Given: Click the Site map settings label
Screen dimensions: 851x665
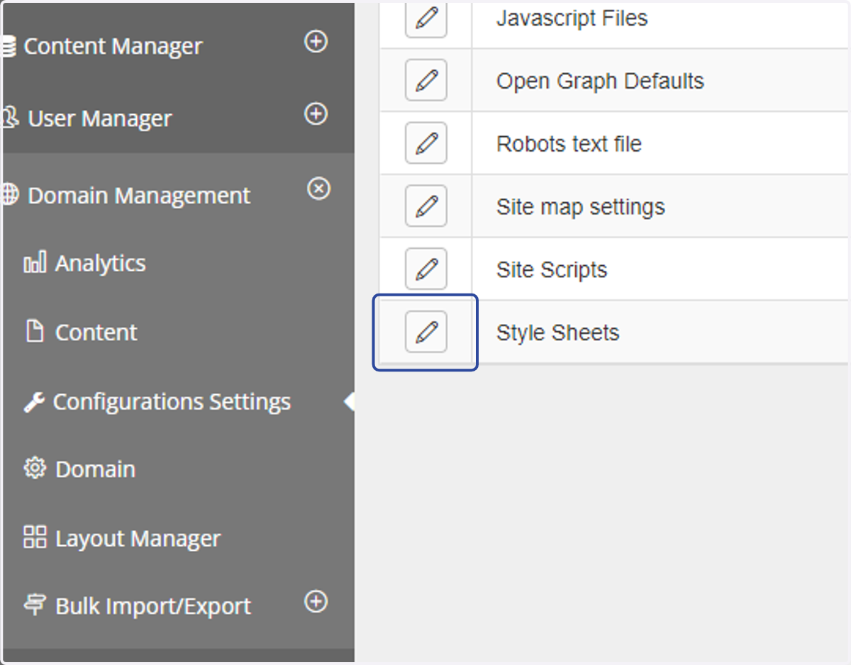Looking at the screenshot, I should [581, 207].
